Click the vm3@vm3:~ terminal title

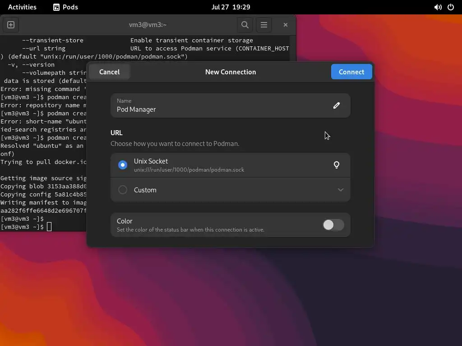148,25
